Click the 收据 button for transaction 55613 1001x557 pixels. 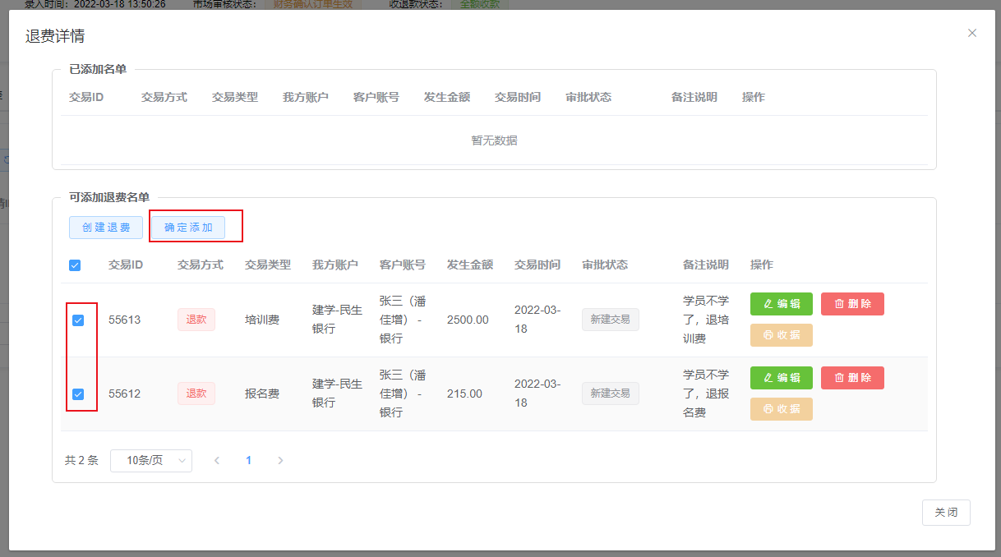781,335
